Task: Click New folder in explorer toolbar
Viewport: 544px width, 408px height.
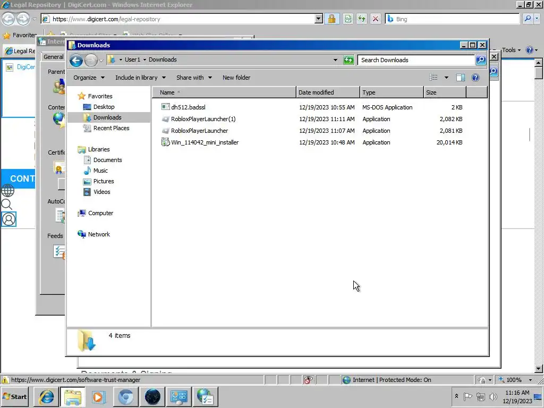Action: point(236,78)
